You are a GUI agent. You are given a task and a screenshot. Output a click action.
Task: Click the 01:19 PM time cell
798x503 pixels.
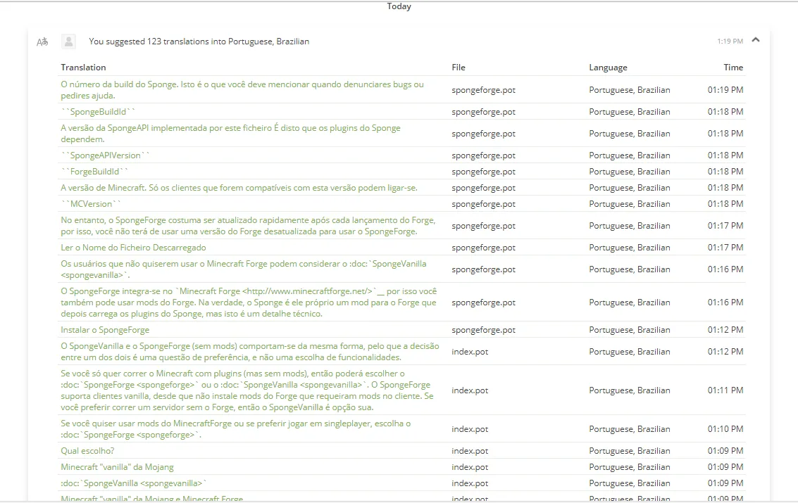[x=725, y=90]
